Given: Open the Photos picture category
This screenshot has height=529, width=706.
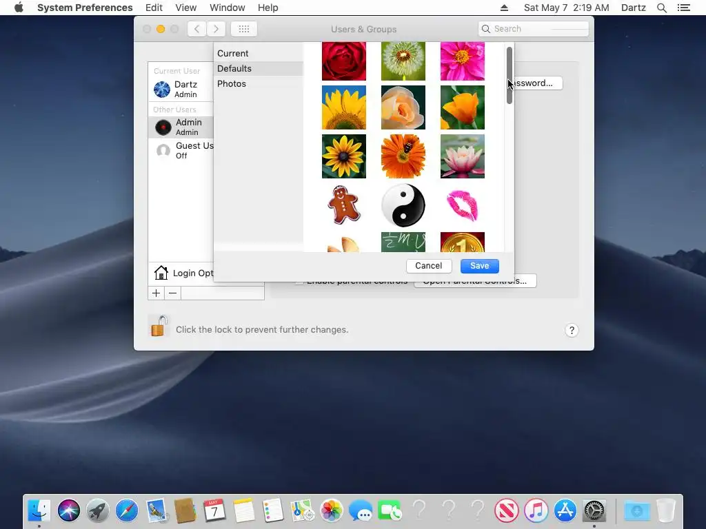Looking at the screenshot, I should click(x=258, y=83).
